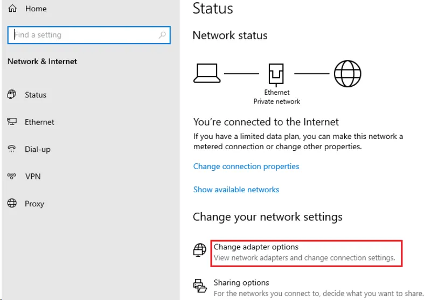Click the Home house icon
The height and width of the screenshot is (300, 431).
coord(12,9)
